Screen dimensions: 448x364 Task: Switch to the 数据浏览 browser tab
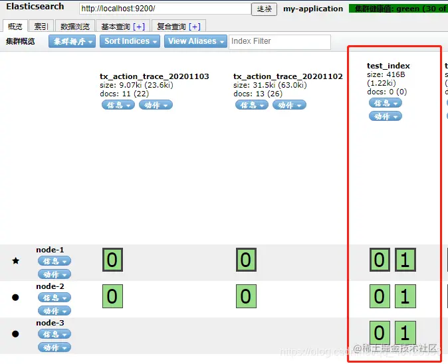click(75, 27)
